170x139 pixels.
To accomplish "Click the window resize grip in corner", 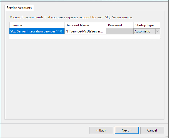I will tap(167, 136).
